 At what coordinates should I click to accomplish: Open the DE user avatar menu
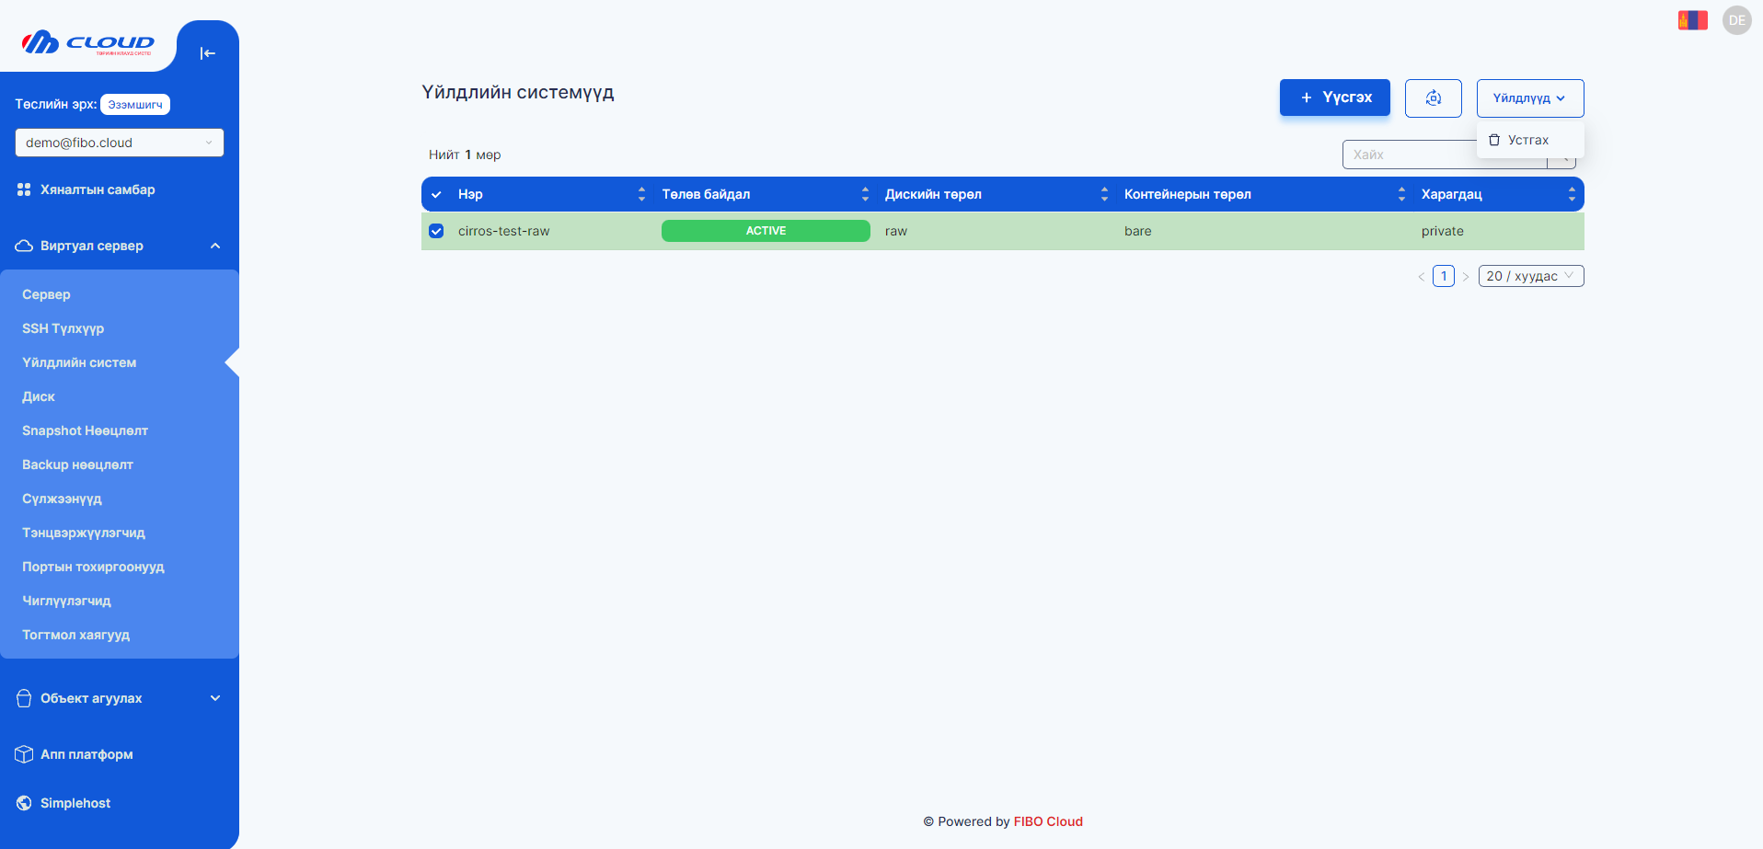tap(1736, 20)
